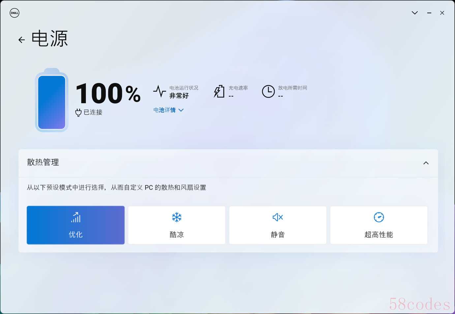
Task: Expand 电池详情 battery details
Action: tap(168, 110)
